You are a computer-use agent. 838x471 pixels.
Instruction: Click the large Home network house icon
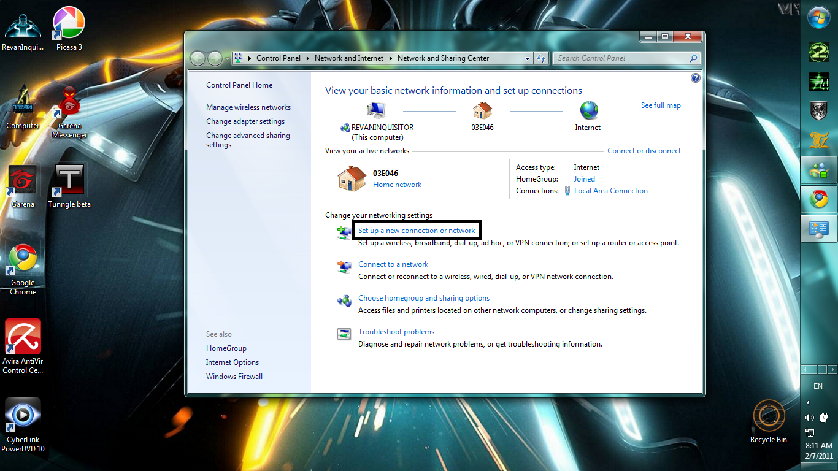point(352,178)
